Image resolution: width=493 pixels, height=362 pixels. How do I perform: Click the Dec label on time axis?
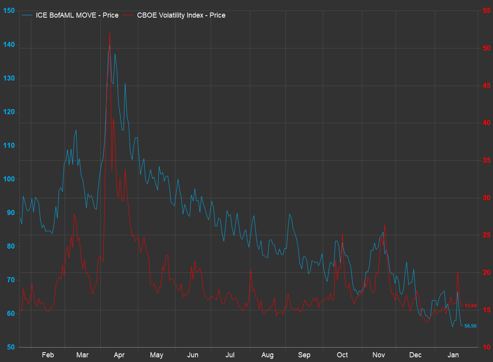coord(415,355)
